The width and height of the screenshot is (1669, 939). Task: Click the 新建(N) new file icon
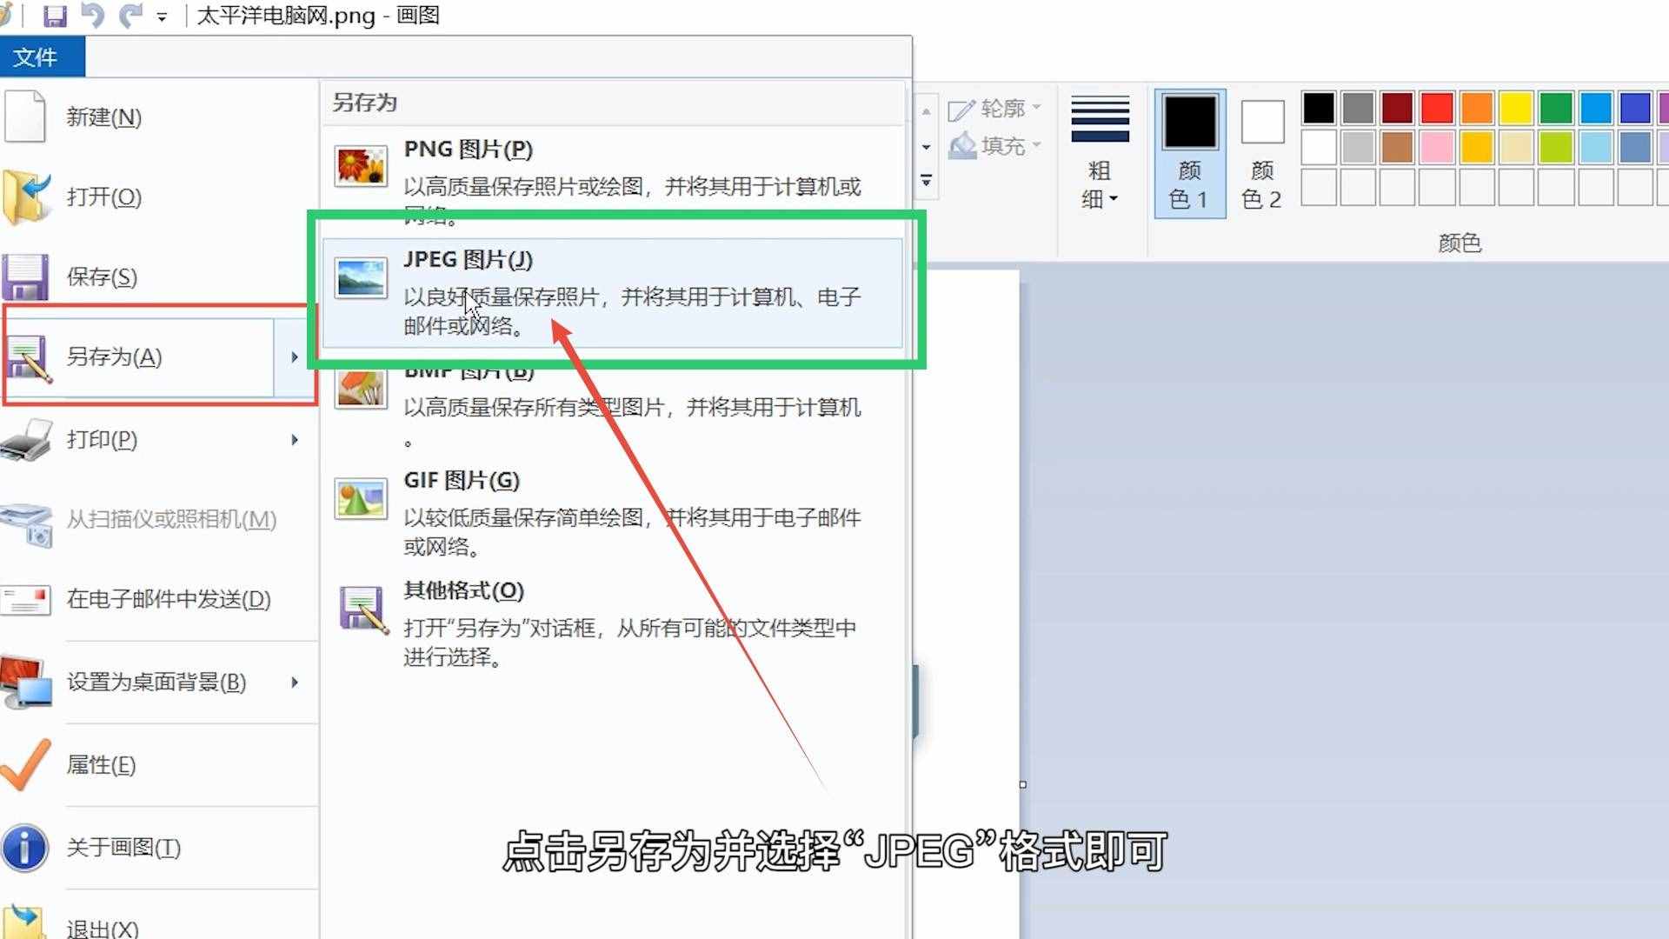click(25, 117)
